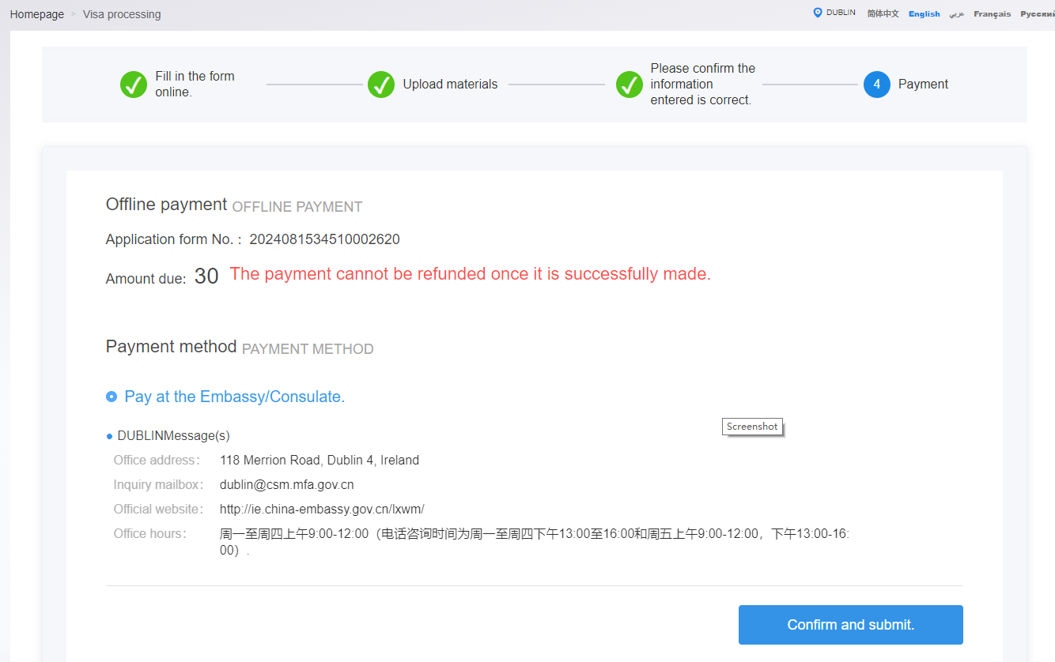This screenshot has height=662, width=1055.
Task: Click the DUBLINMessage(s) heading
Action: [173, 435]
